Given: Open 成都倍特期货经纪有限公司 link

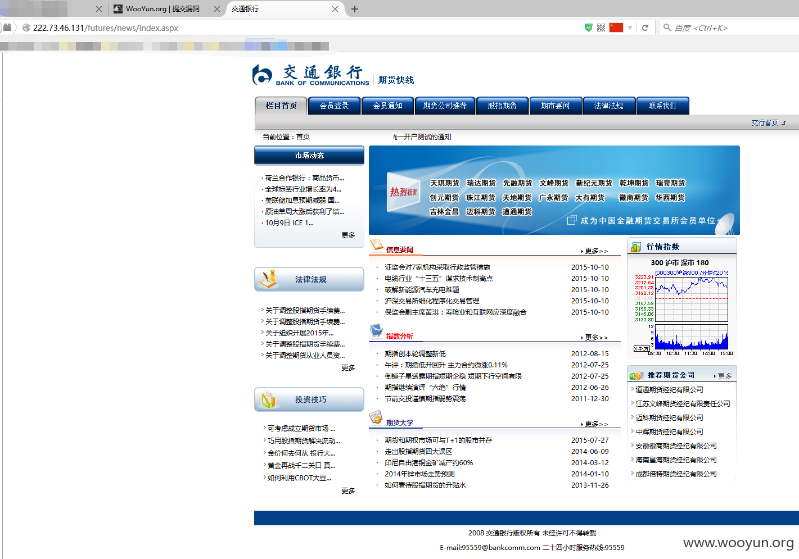Looking at the screenshot, I should click(676, 474).
